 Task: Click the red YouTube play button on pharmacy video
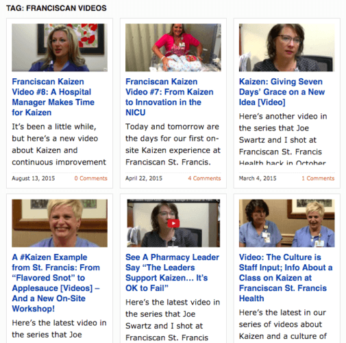(173, 223)
